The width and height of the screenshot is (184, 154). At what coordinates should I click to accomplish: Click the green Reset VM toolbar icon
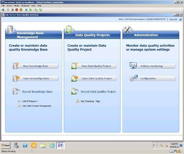coord(31,10)
